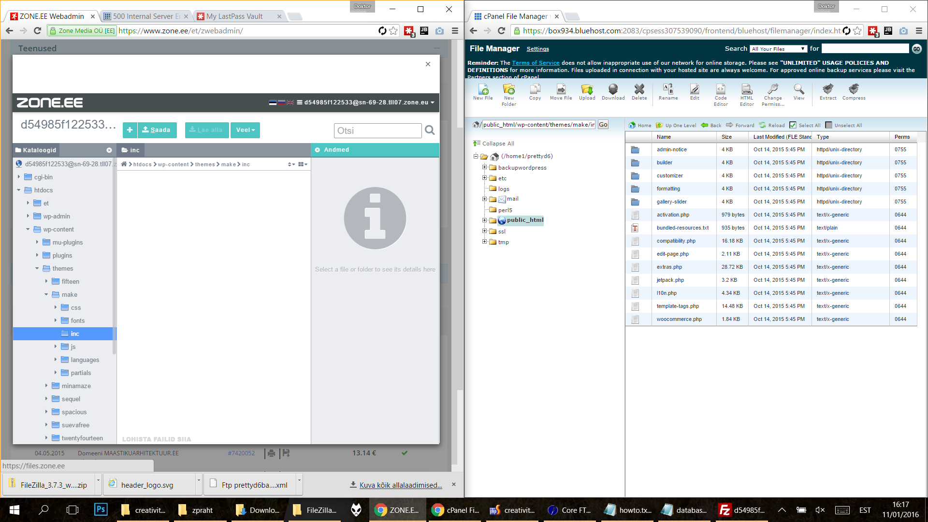This screenshot has width=928, height=522.
Task: Collapse themes folder in Zone tree
Action: click(x=37, y=268)
